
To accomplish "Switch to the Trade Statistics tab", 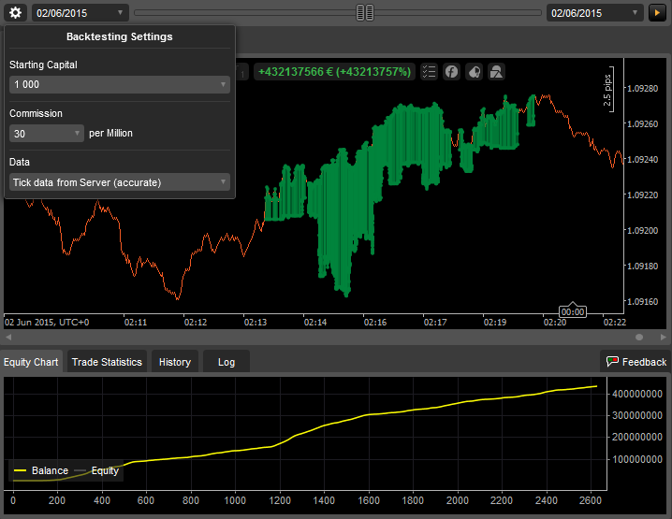I will pyautogui.click(x=107, y=362).
